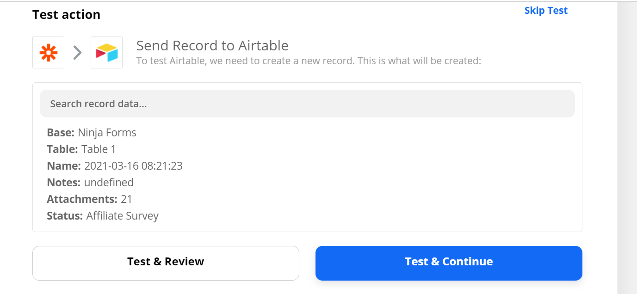Select the Table 1 value
This screenshot has height=294, width=637.
[99, 149]
